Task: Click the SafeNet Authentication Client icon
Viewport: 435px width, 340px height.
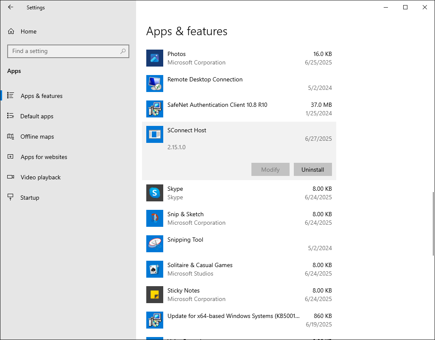Action: (155, 109)
